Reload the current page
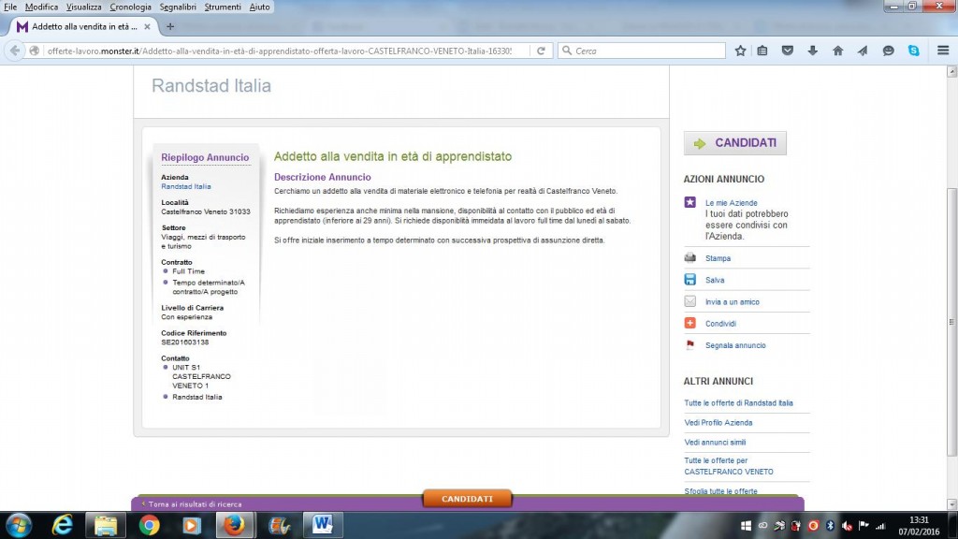This screenshot has width=958, height=539. [x=541, y=51]
